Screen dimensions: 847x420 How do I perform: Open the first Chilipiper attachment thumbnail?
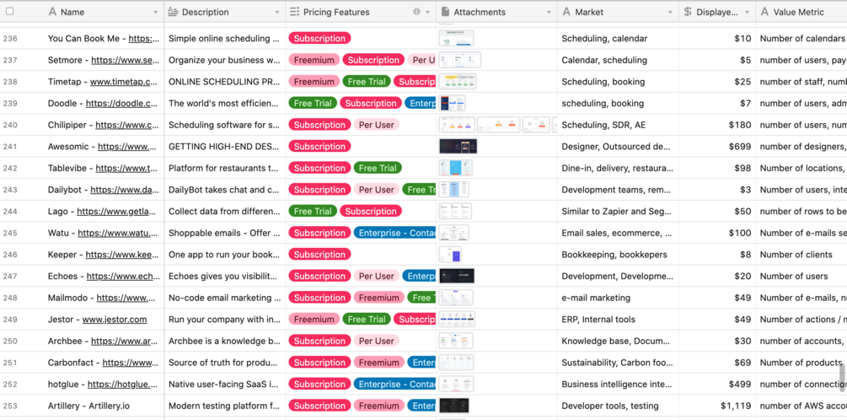tap(457, 125)
